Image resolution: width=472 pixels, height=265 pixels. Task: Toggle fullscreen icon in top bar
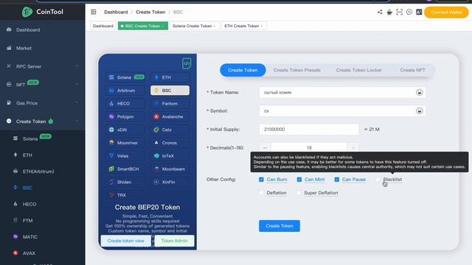(x=399, y=12)
